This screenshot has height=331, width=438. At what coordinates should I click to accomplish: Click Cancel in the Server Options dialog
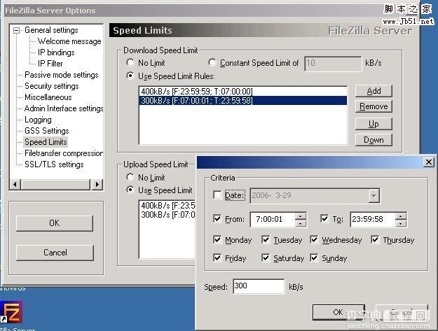pyautogui.click(x=55, y=253)
